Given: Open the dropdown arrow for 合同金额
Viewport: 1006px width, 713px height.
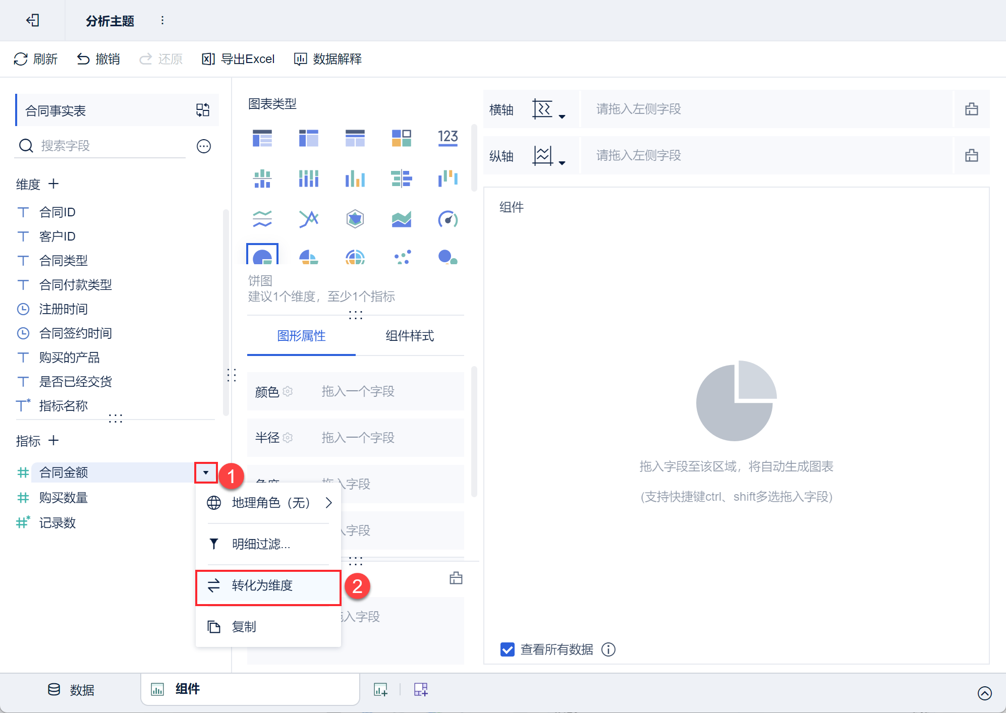Looking at the screenshot, I should 206,472.
